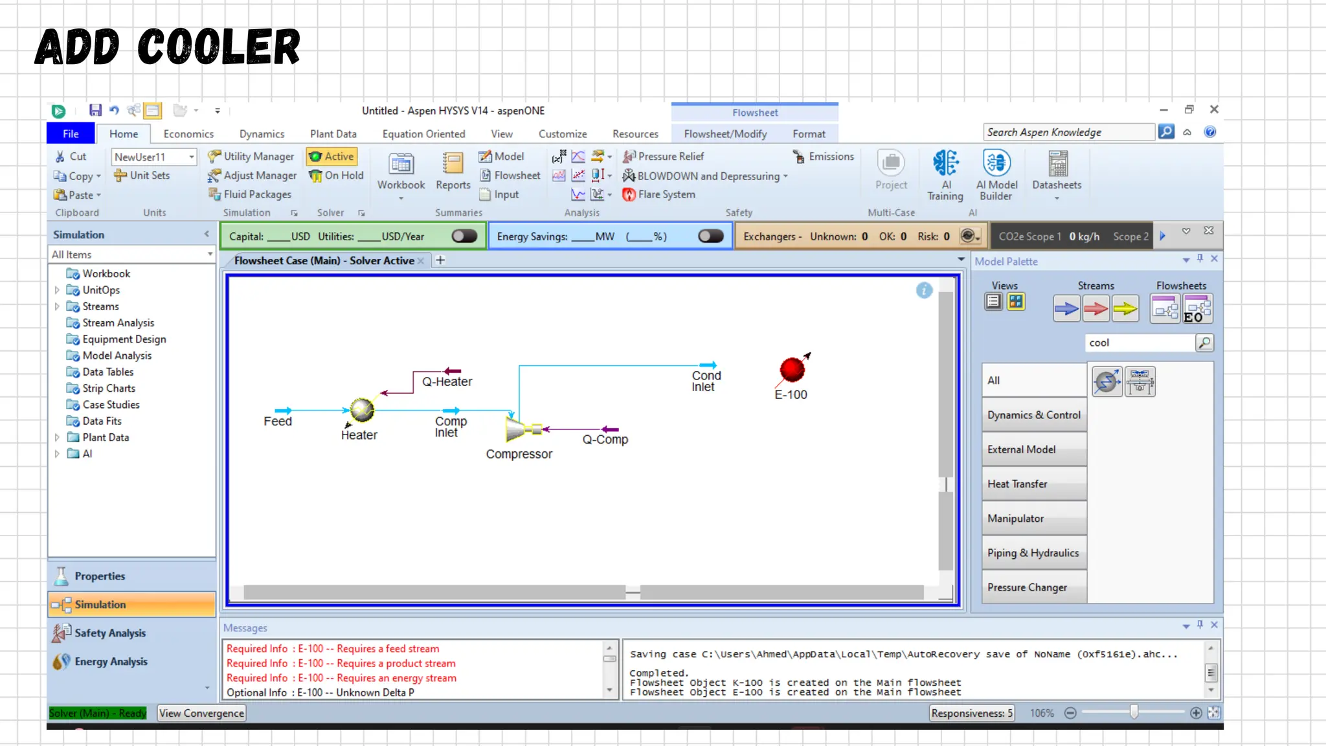Viewport: 1326px width, 746px height.
Task: Set solver to On Hold
Action: tap(336, 175)
